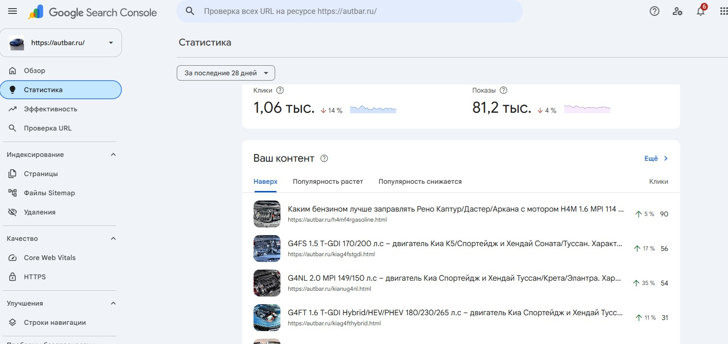Open the G4FS 1.5 T-GDI article title
This screenshot has height=344, width=728.
(x=455, y=244)
